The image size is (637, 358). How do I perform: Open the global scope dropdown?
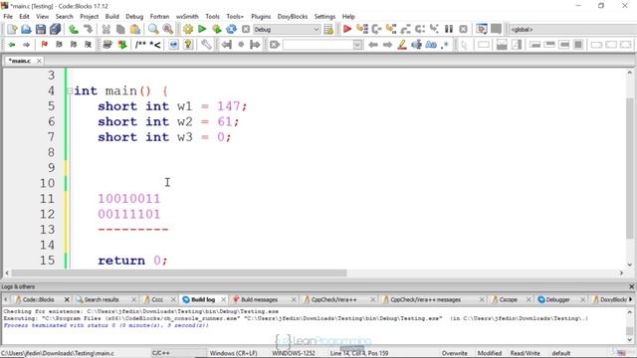[x=573, y=29]
